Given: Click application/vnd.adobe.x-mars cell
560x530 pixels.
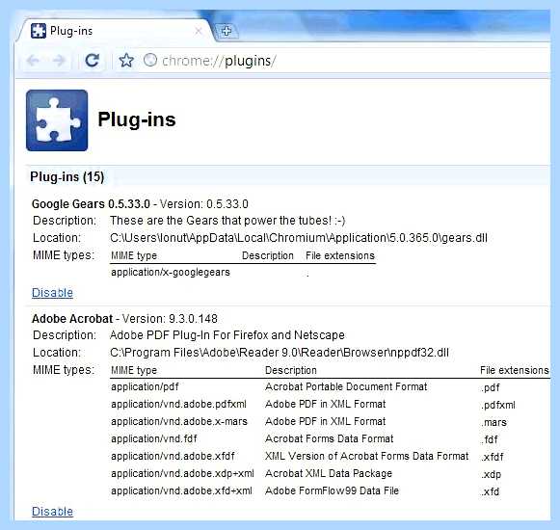Looking at the screenshot, I should 179,421.
